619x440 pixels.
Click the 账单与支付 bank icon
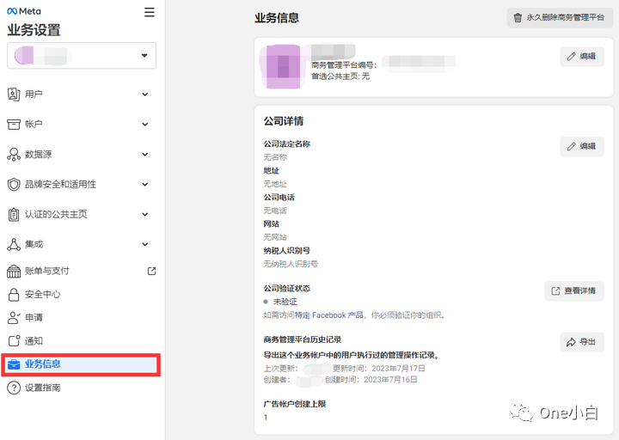(x=14, y=271)
